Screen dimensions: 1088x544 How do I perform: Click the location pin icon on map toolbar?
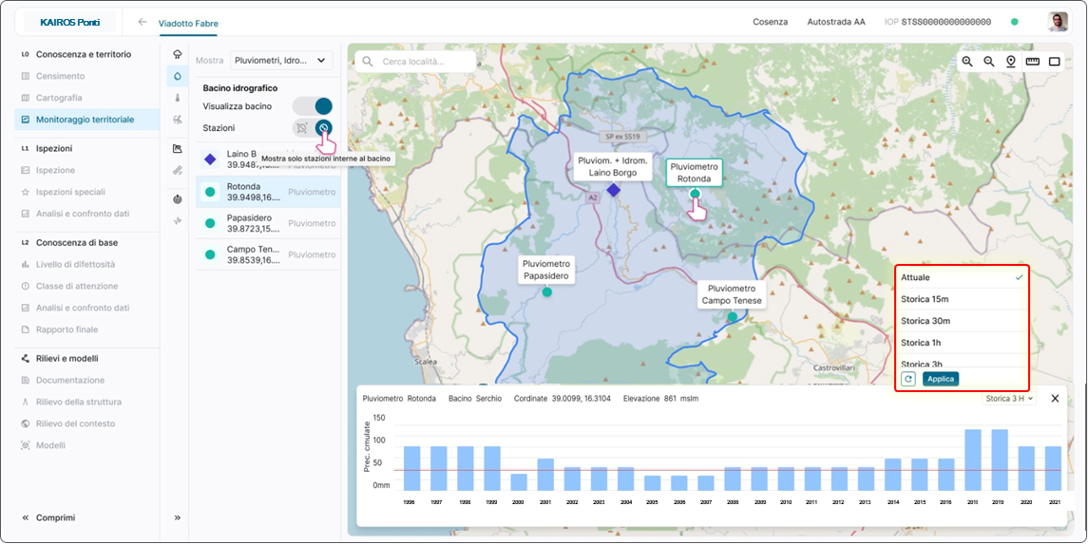(1011, 62)
